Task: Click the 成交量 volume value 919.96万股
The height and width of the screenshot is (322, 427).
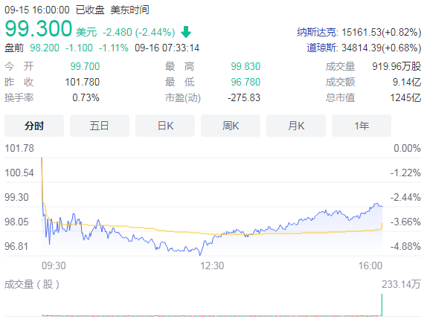Action: [396, 66]
